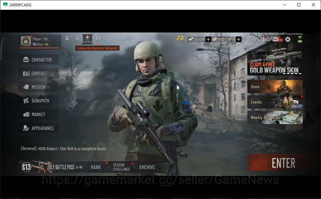Viewport: 321px width, 199px height.
Task: Open the Help icon
Action: tap(67, 39)
